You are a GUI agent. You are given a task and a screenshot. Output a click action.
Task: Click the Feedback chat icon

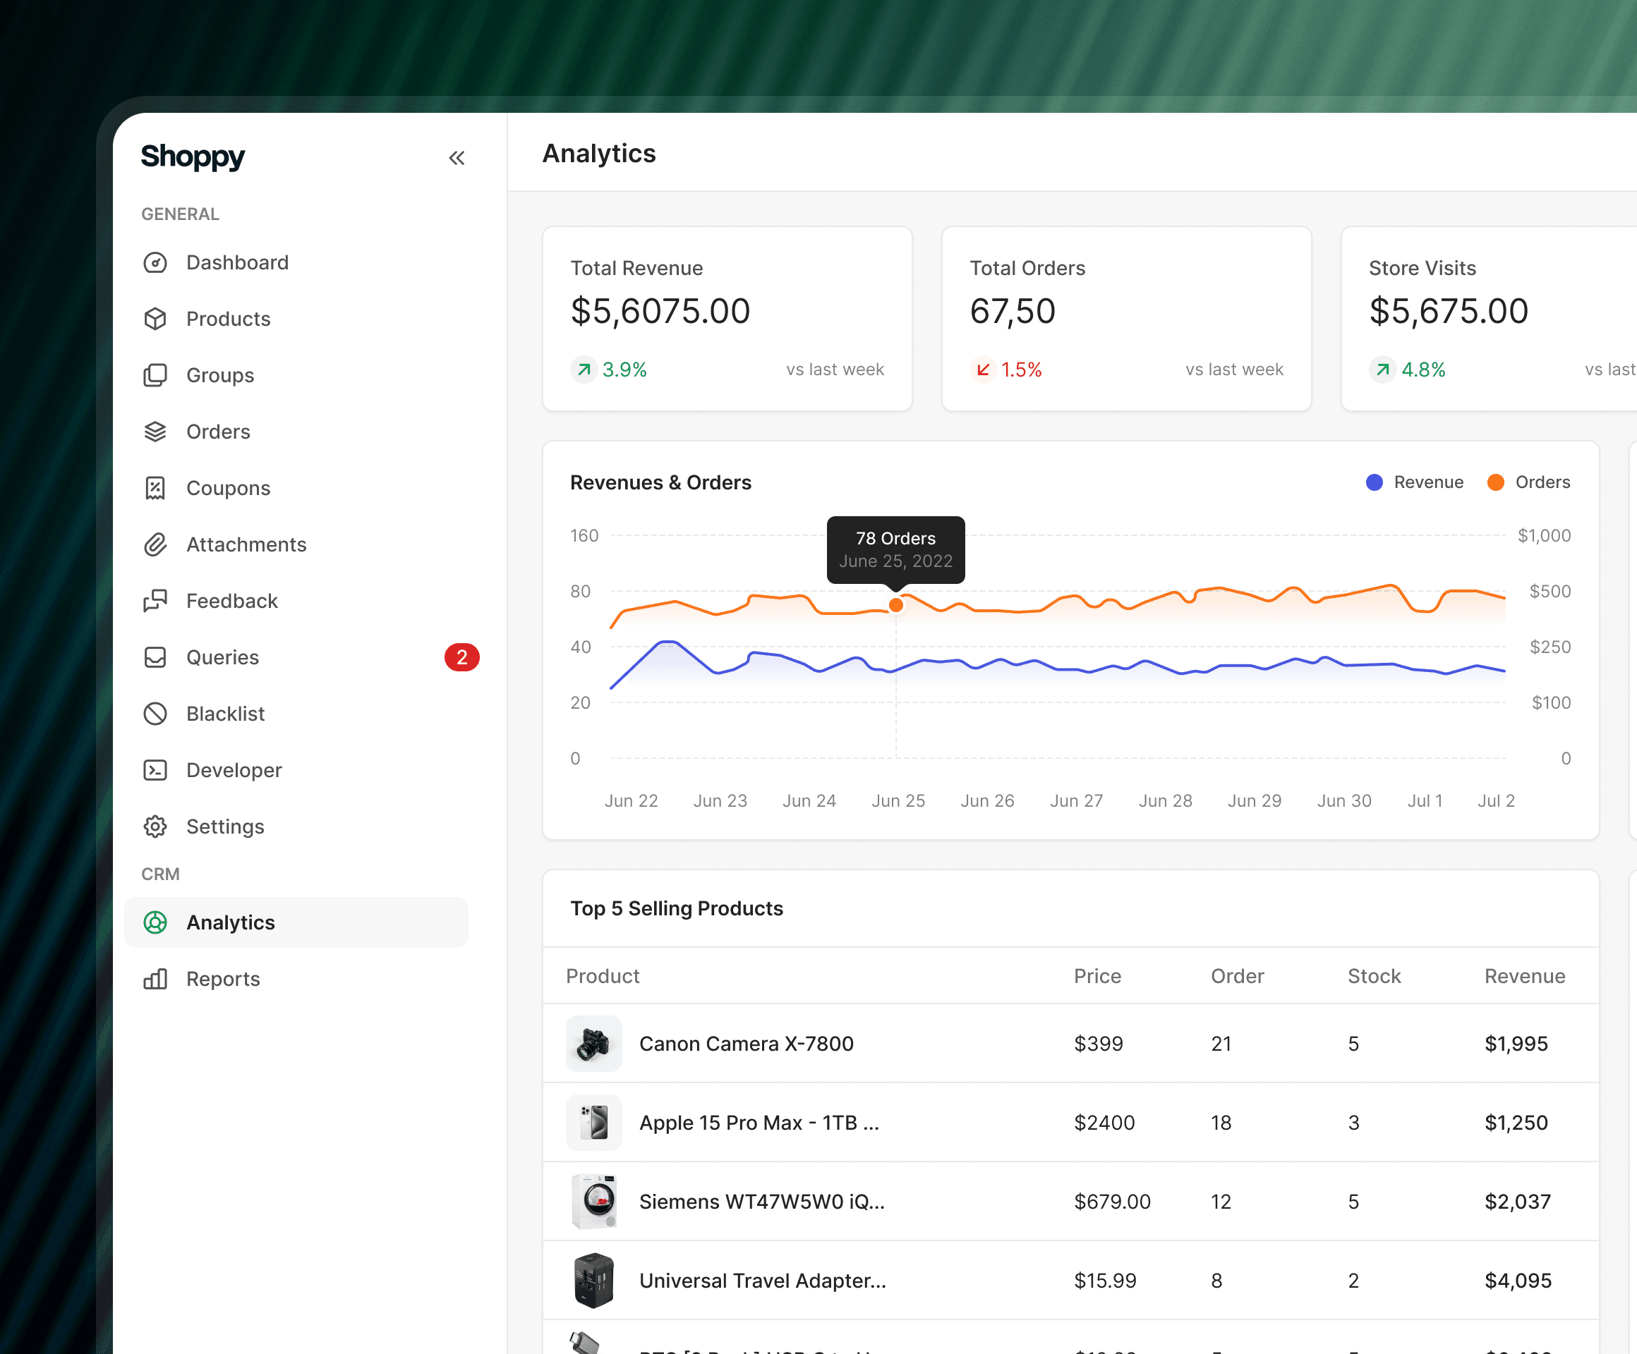(x=155, y=601)
